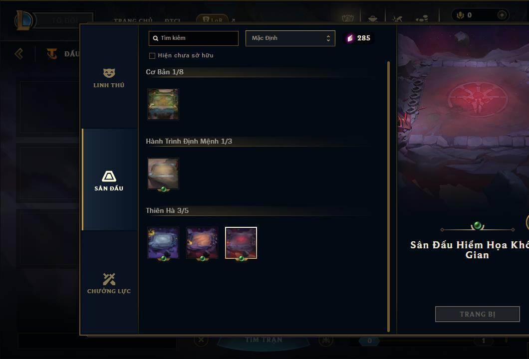The width and height of the screenshot is (529, 359).
Task: Click the TFT emblem icon near Đấu
Action: coord(51,53)
